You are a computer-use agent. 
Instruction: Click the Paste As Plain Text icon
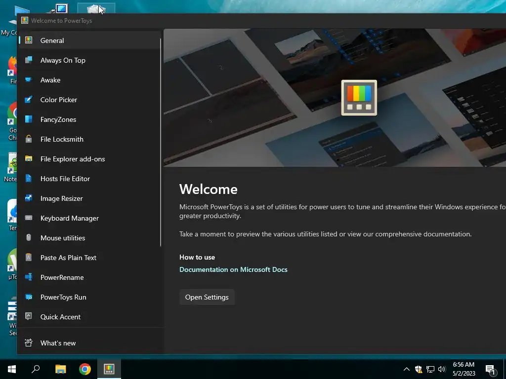29,257
